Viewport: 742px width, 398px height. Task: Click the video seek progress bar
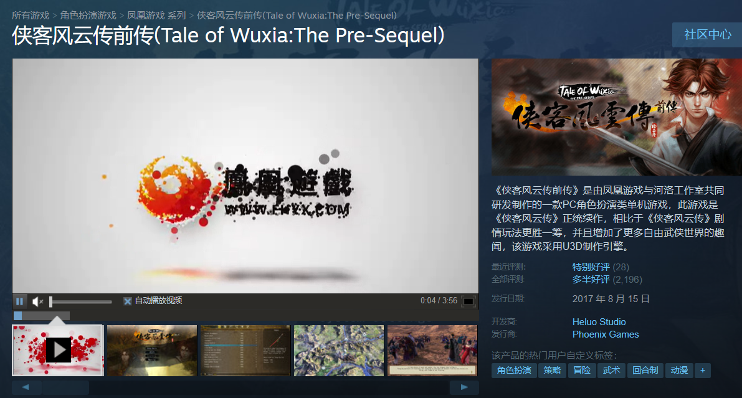245,316
